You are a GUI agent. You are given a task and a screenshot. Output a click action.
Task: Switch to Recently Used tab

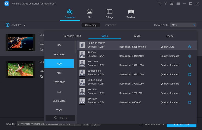click(72, 36)
